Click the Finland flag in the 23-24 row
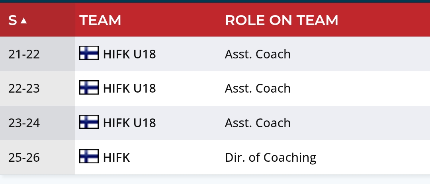This screenshot has width=430, height=184. point(89,122)
